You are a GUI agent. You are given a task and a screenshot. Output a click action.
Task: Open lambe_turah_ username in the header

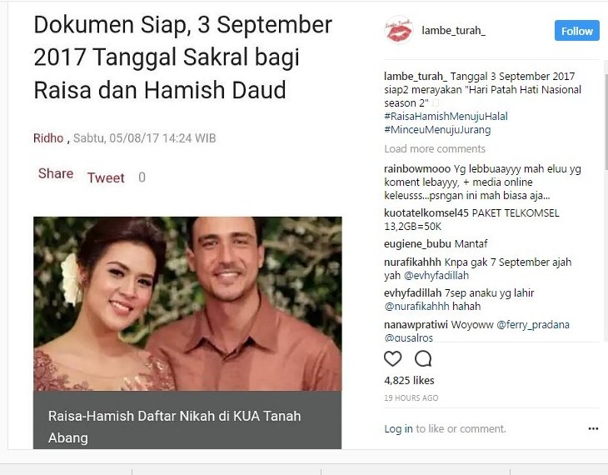pyautogui.click(x=453, y=30)
